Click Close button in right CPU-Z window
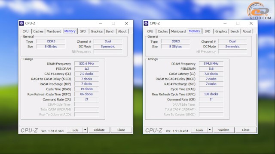 pos(246,130)
